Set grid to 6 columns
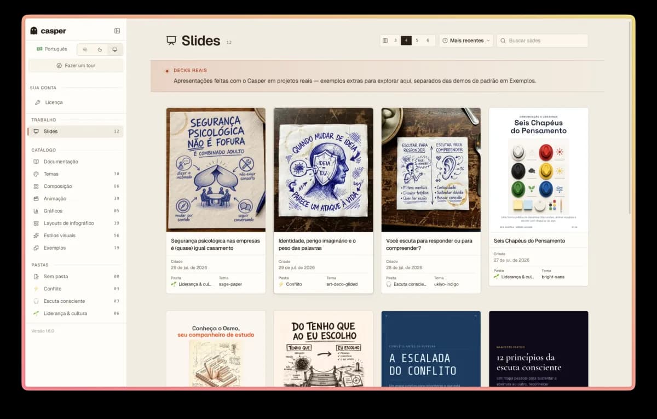The height and width of the screenshot is (419, 657). pyautogui.click(x=428, y=41)
